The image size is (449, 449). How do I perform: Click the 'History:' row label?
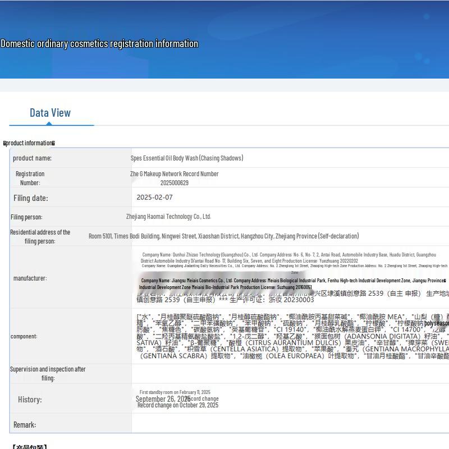tap(30, 400)
